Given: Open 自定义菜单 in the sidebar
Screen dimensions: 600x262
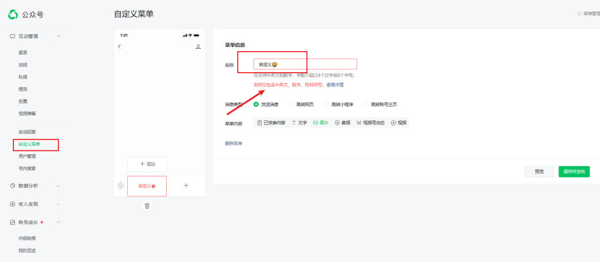Looking at the screenshot, I should (29, 144).
